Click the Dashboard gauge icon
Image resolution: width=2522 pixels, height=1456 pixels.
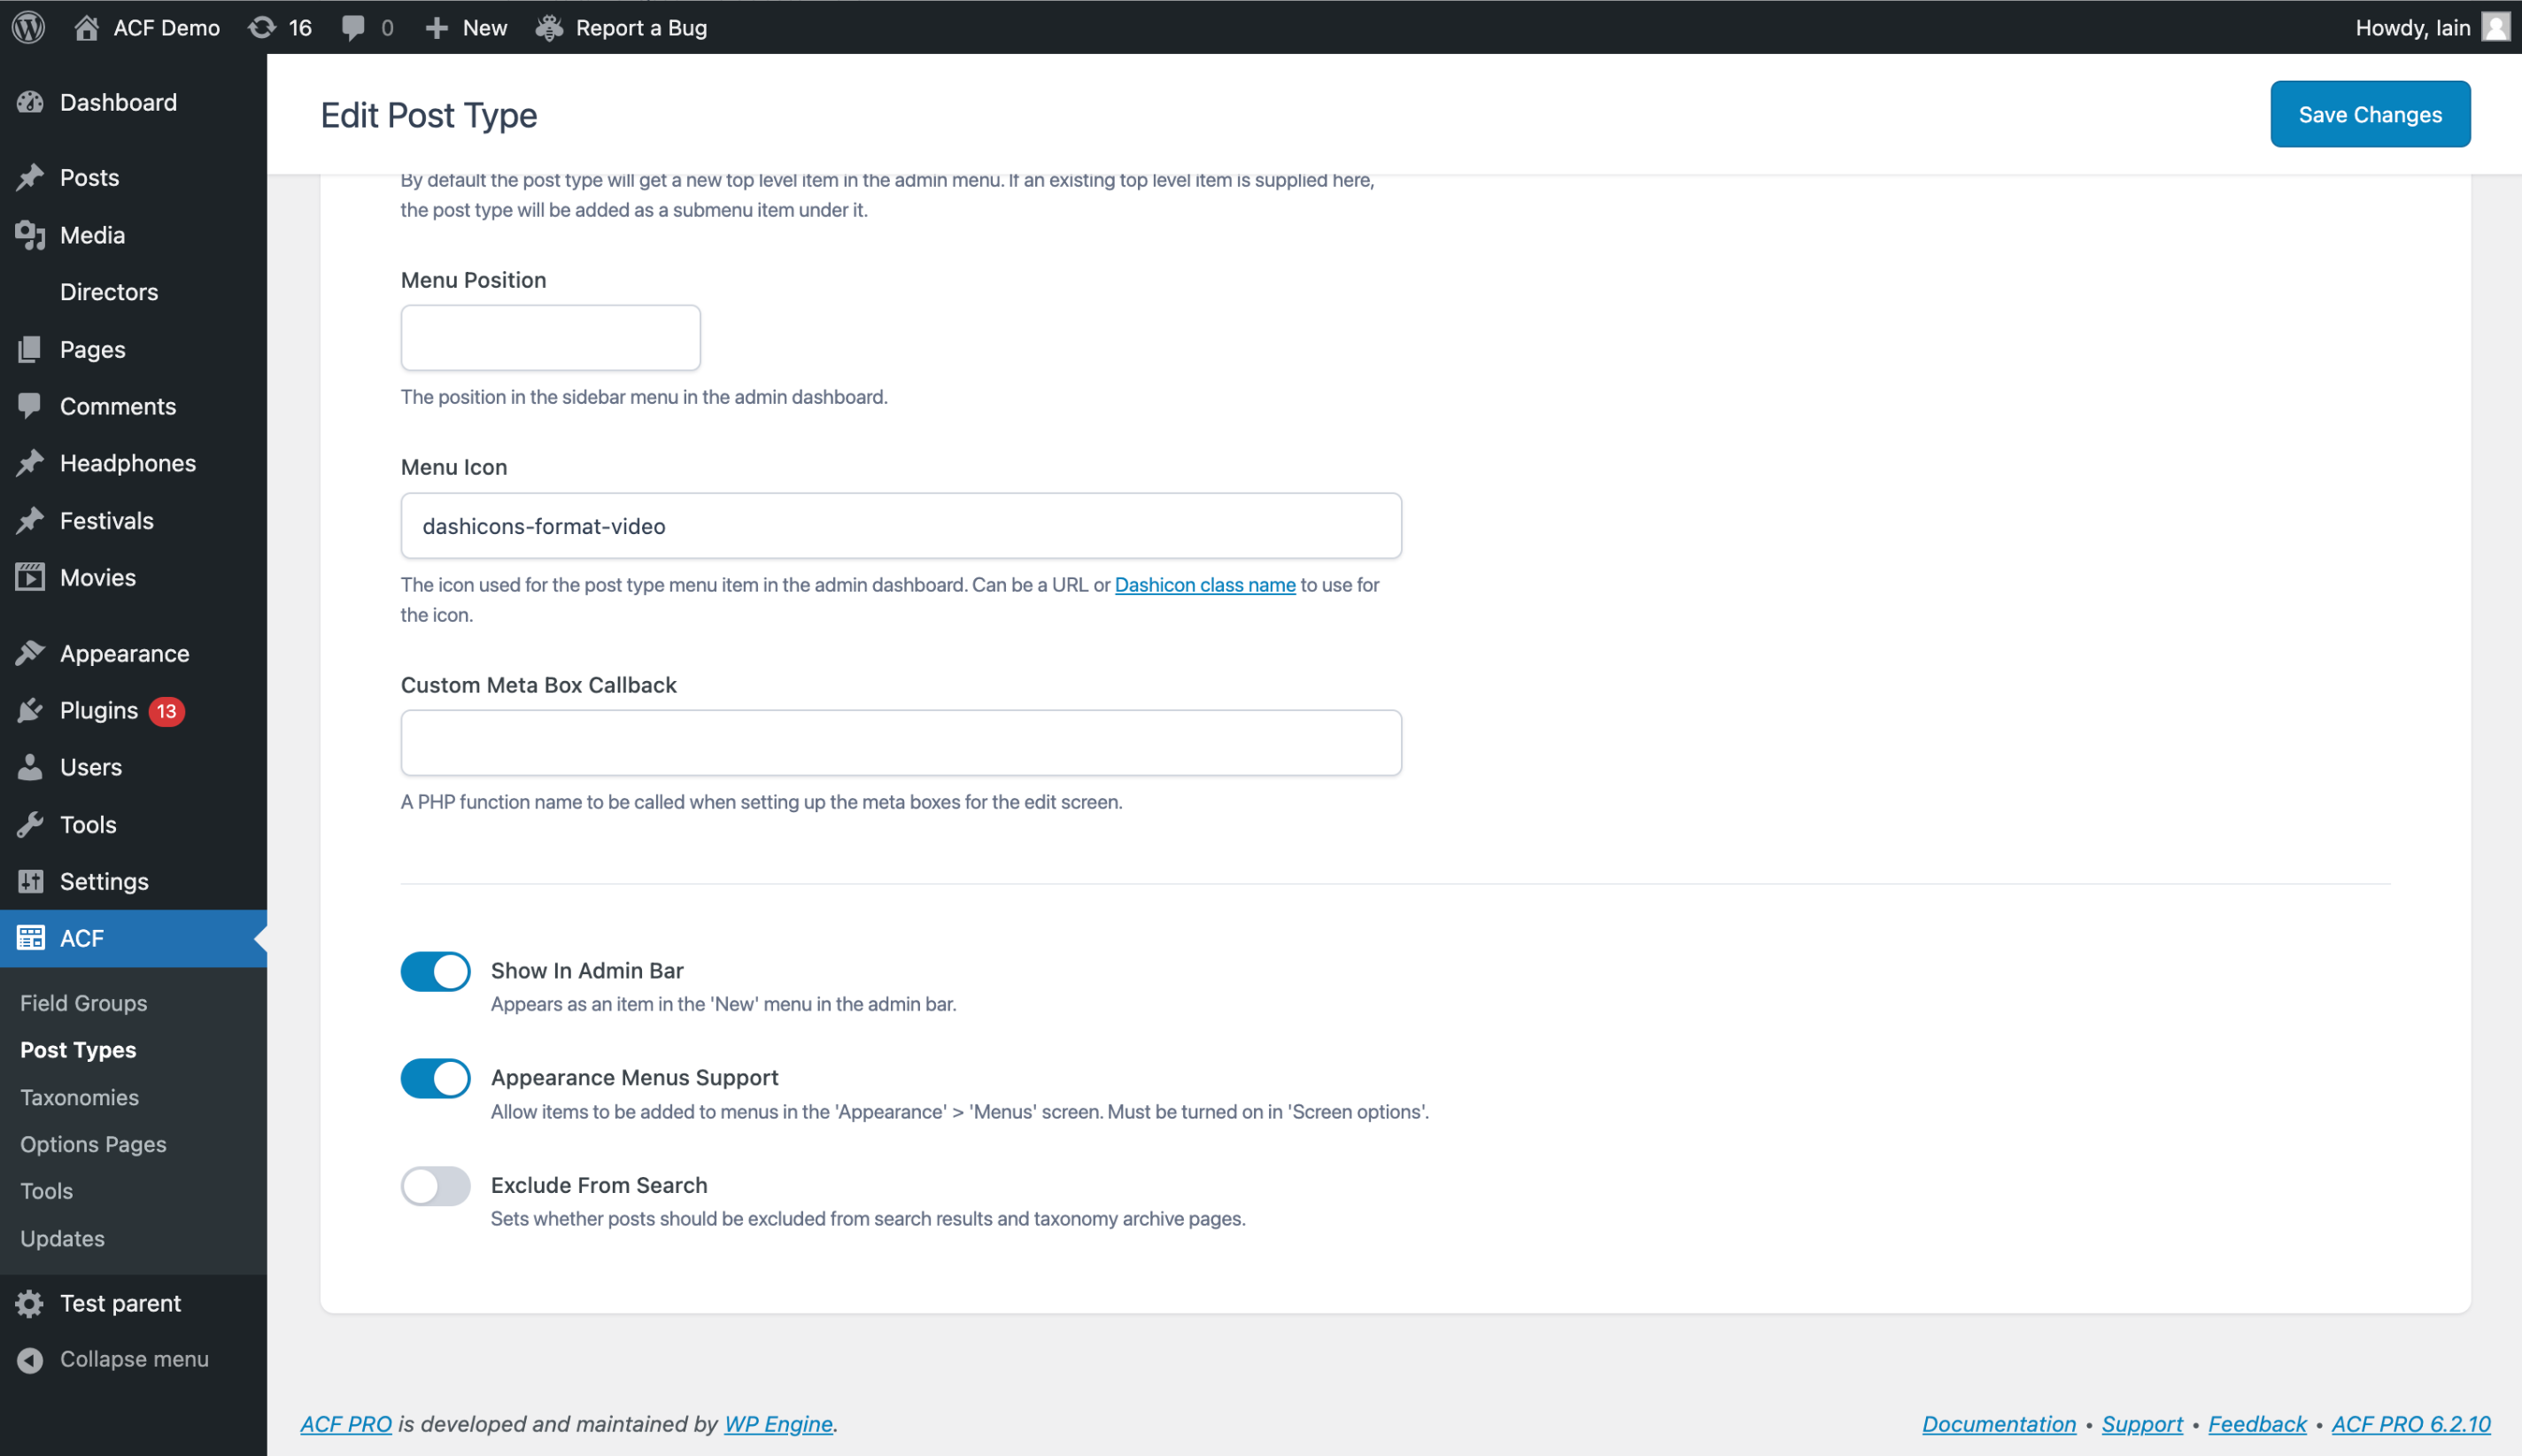pyautogui.click(x=30, y=101)
